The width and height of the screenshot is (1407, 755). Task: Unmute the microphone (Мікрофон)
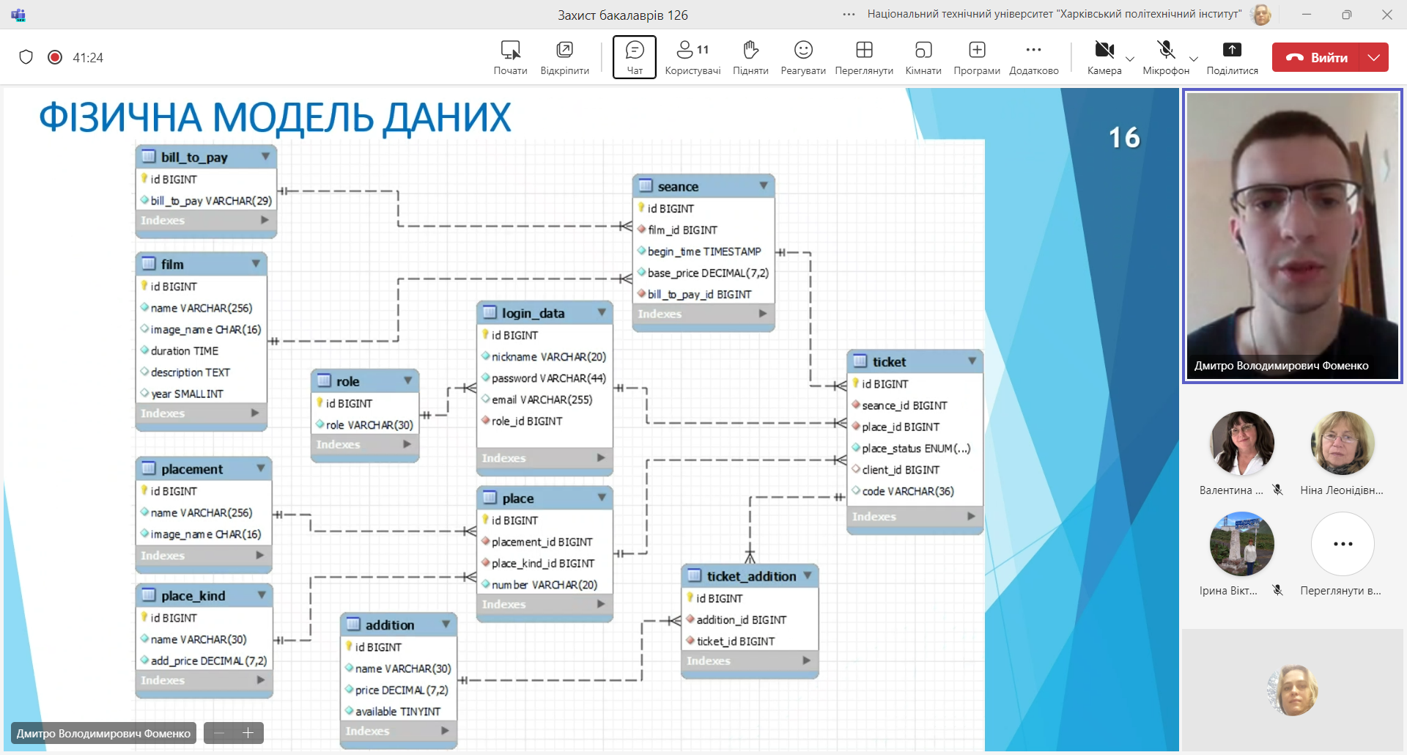[x=1165, y=57]
